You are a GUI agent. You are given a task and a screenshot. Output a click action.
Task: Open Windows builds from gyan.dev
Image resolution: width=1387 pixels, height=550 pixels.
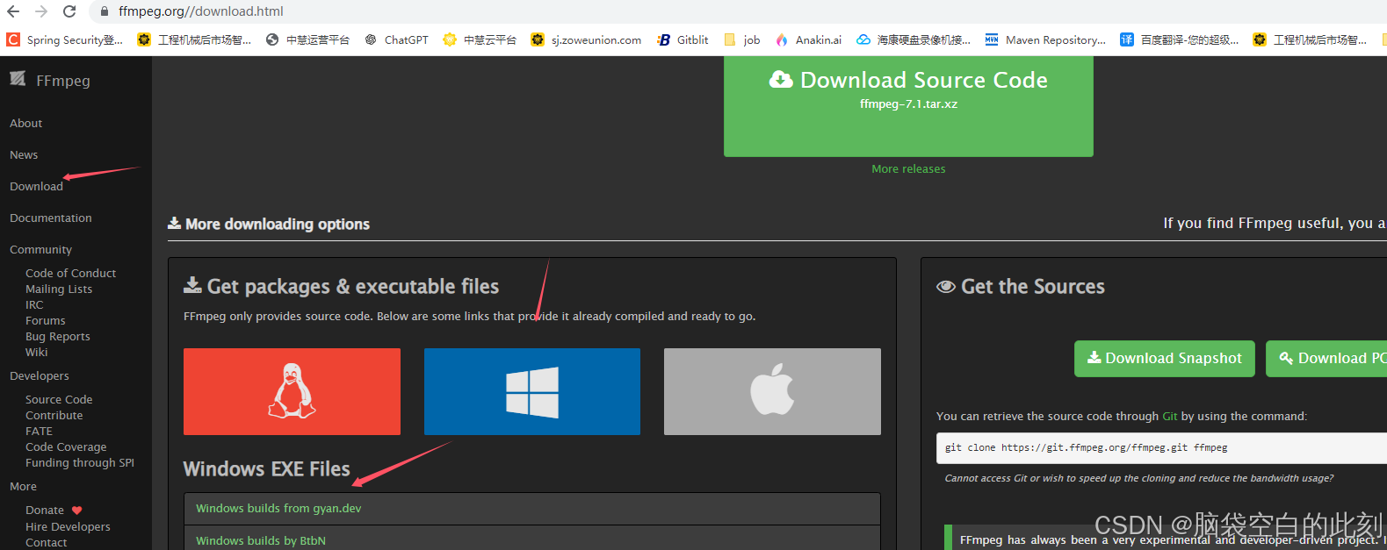(278, 509)
